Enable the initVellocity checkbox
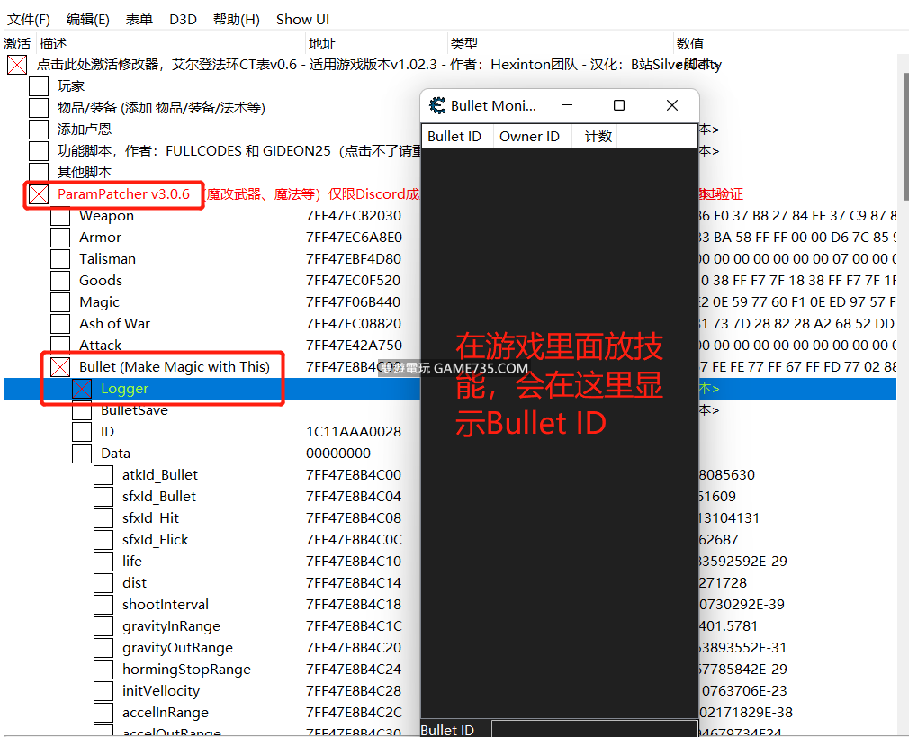This screenshot has width=909, height=737. pos(103,690)
